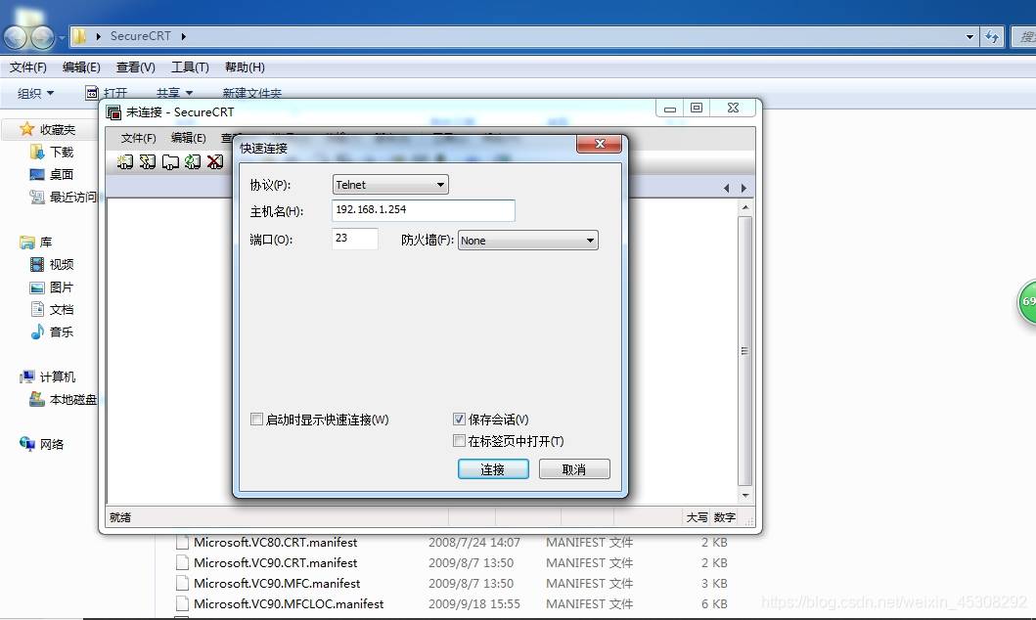Click the Hostname field with 192.168.1.254
The width and height of the screenshot is (1036, 620).
[423, 210]
